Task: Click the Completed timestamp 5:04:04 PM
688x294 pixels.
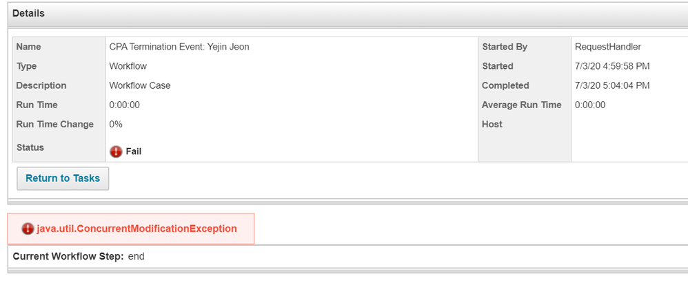Action: point(612,85)
